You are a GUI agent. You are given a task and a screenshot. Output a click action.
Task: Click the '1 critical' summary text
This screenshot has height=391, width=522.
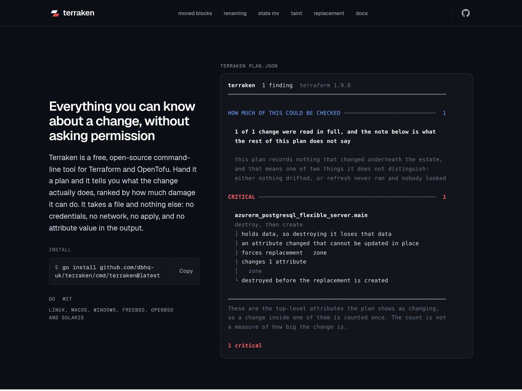point(245,345)
